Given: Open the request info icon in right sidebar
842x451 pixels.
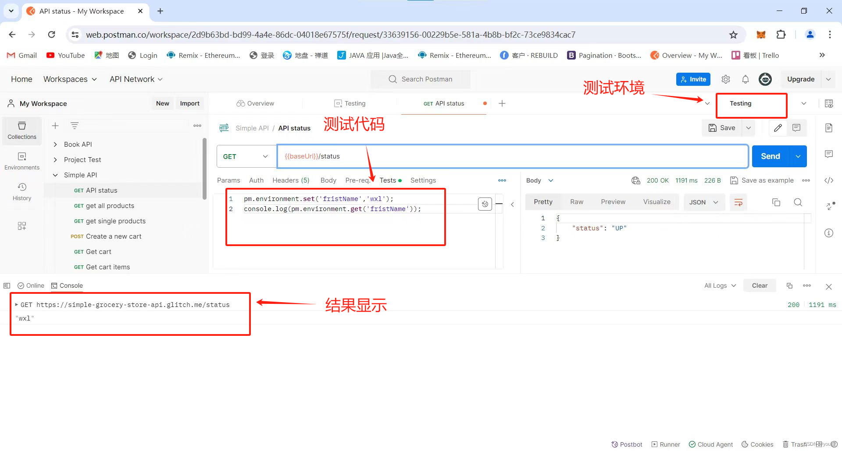Looking at the screenshot, I should pos(829,233).
